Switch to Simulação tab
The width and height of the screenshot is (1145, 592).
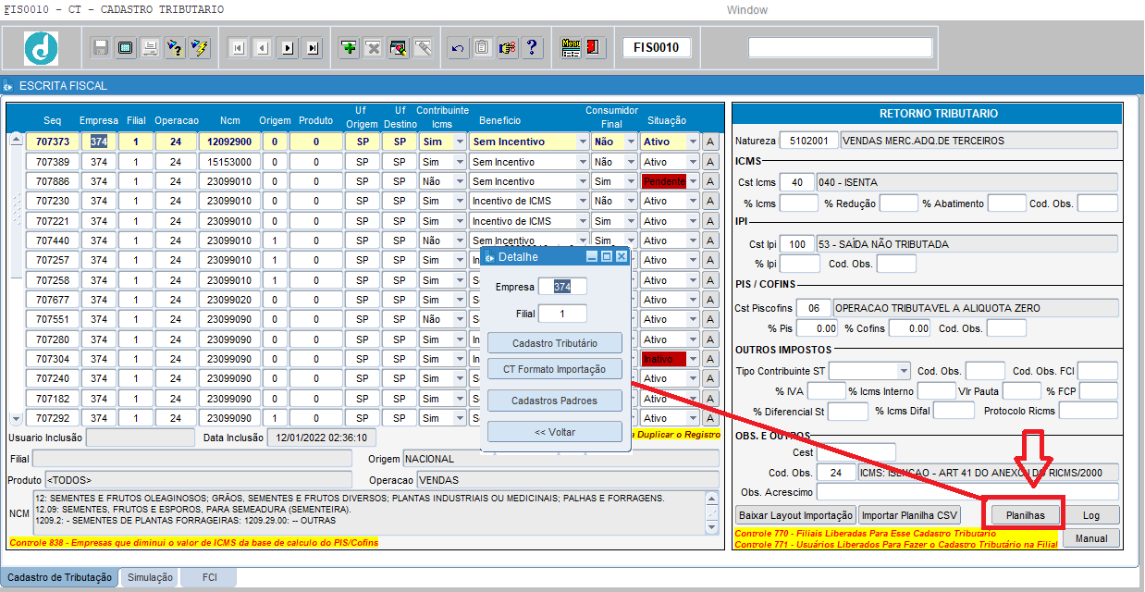[x=150, y=577]
